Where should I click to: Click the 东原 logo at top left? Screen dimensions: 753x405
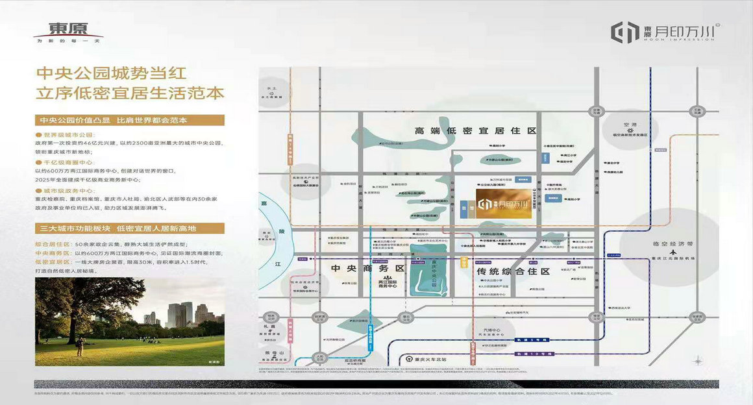(68, 32)
